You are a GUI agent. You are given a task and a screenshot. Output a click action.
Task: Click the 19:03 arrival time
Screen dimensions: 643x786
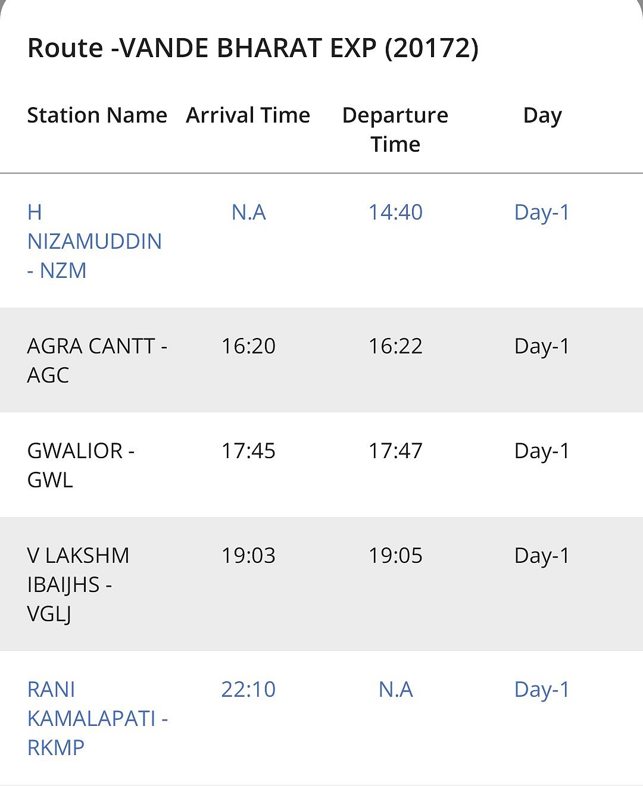(x=248, y=555)
